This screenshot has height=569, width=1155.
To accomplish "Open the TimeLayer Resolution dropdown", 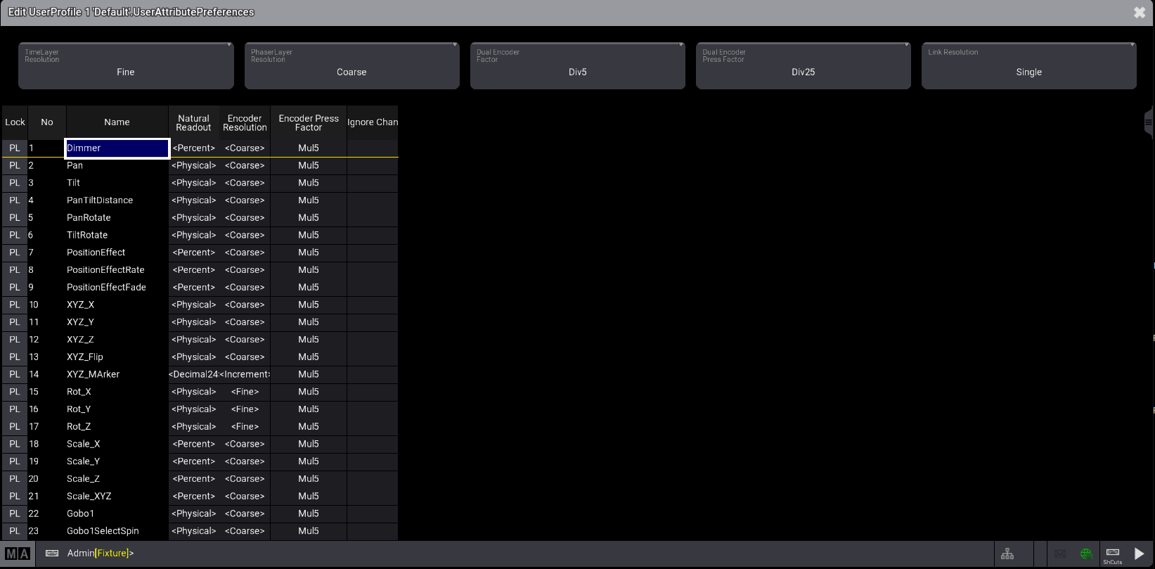I will click(126, 66).
